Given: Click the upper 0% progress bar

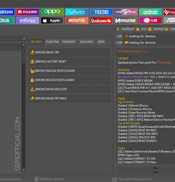Looking at the screenshot, I should coord(146,168).
